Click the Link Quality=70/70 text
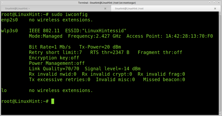The height and width of the screenshot is (116, 222). point(54,69)
